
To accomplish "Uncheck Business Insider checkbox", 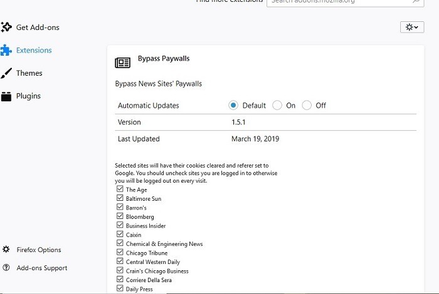I will point(120,225).
